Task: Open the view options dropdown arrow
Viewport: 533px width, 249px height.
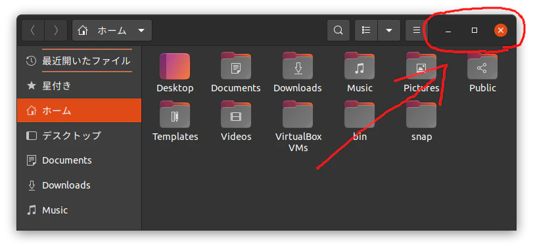Action: pos(389,31)
